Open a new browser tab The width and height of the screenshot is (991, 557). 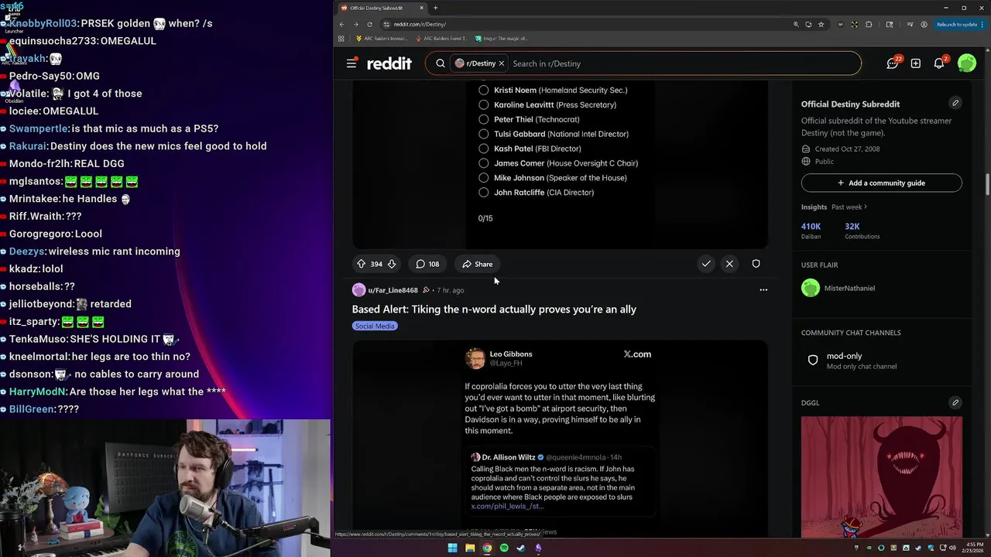(x=435, y=8)
